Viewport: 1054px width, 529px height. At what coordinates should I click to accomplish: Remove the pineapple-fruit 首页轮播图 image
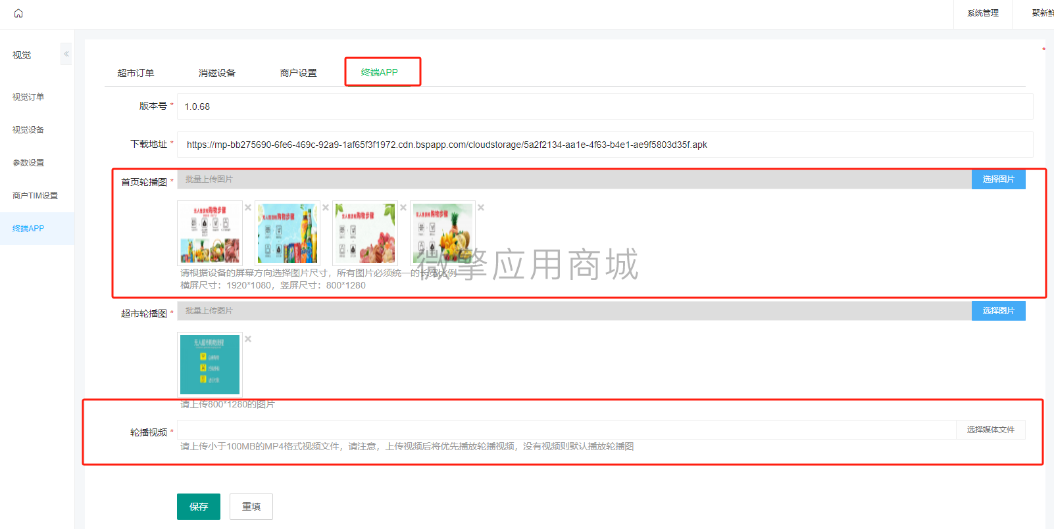coord(481,208)
